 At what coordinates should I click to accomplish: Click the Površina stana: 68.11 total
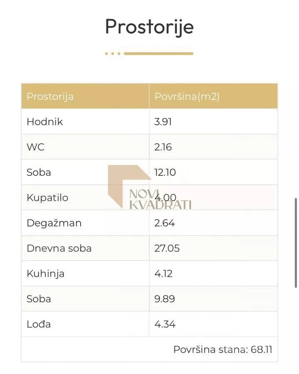(223, 349)
